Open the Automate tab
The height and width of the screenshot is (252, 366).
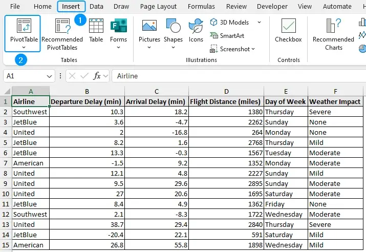[337, 6]
